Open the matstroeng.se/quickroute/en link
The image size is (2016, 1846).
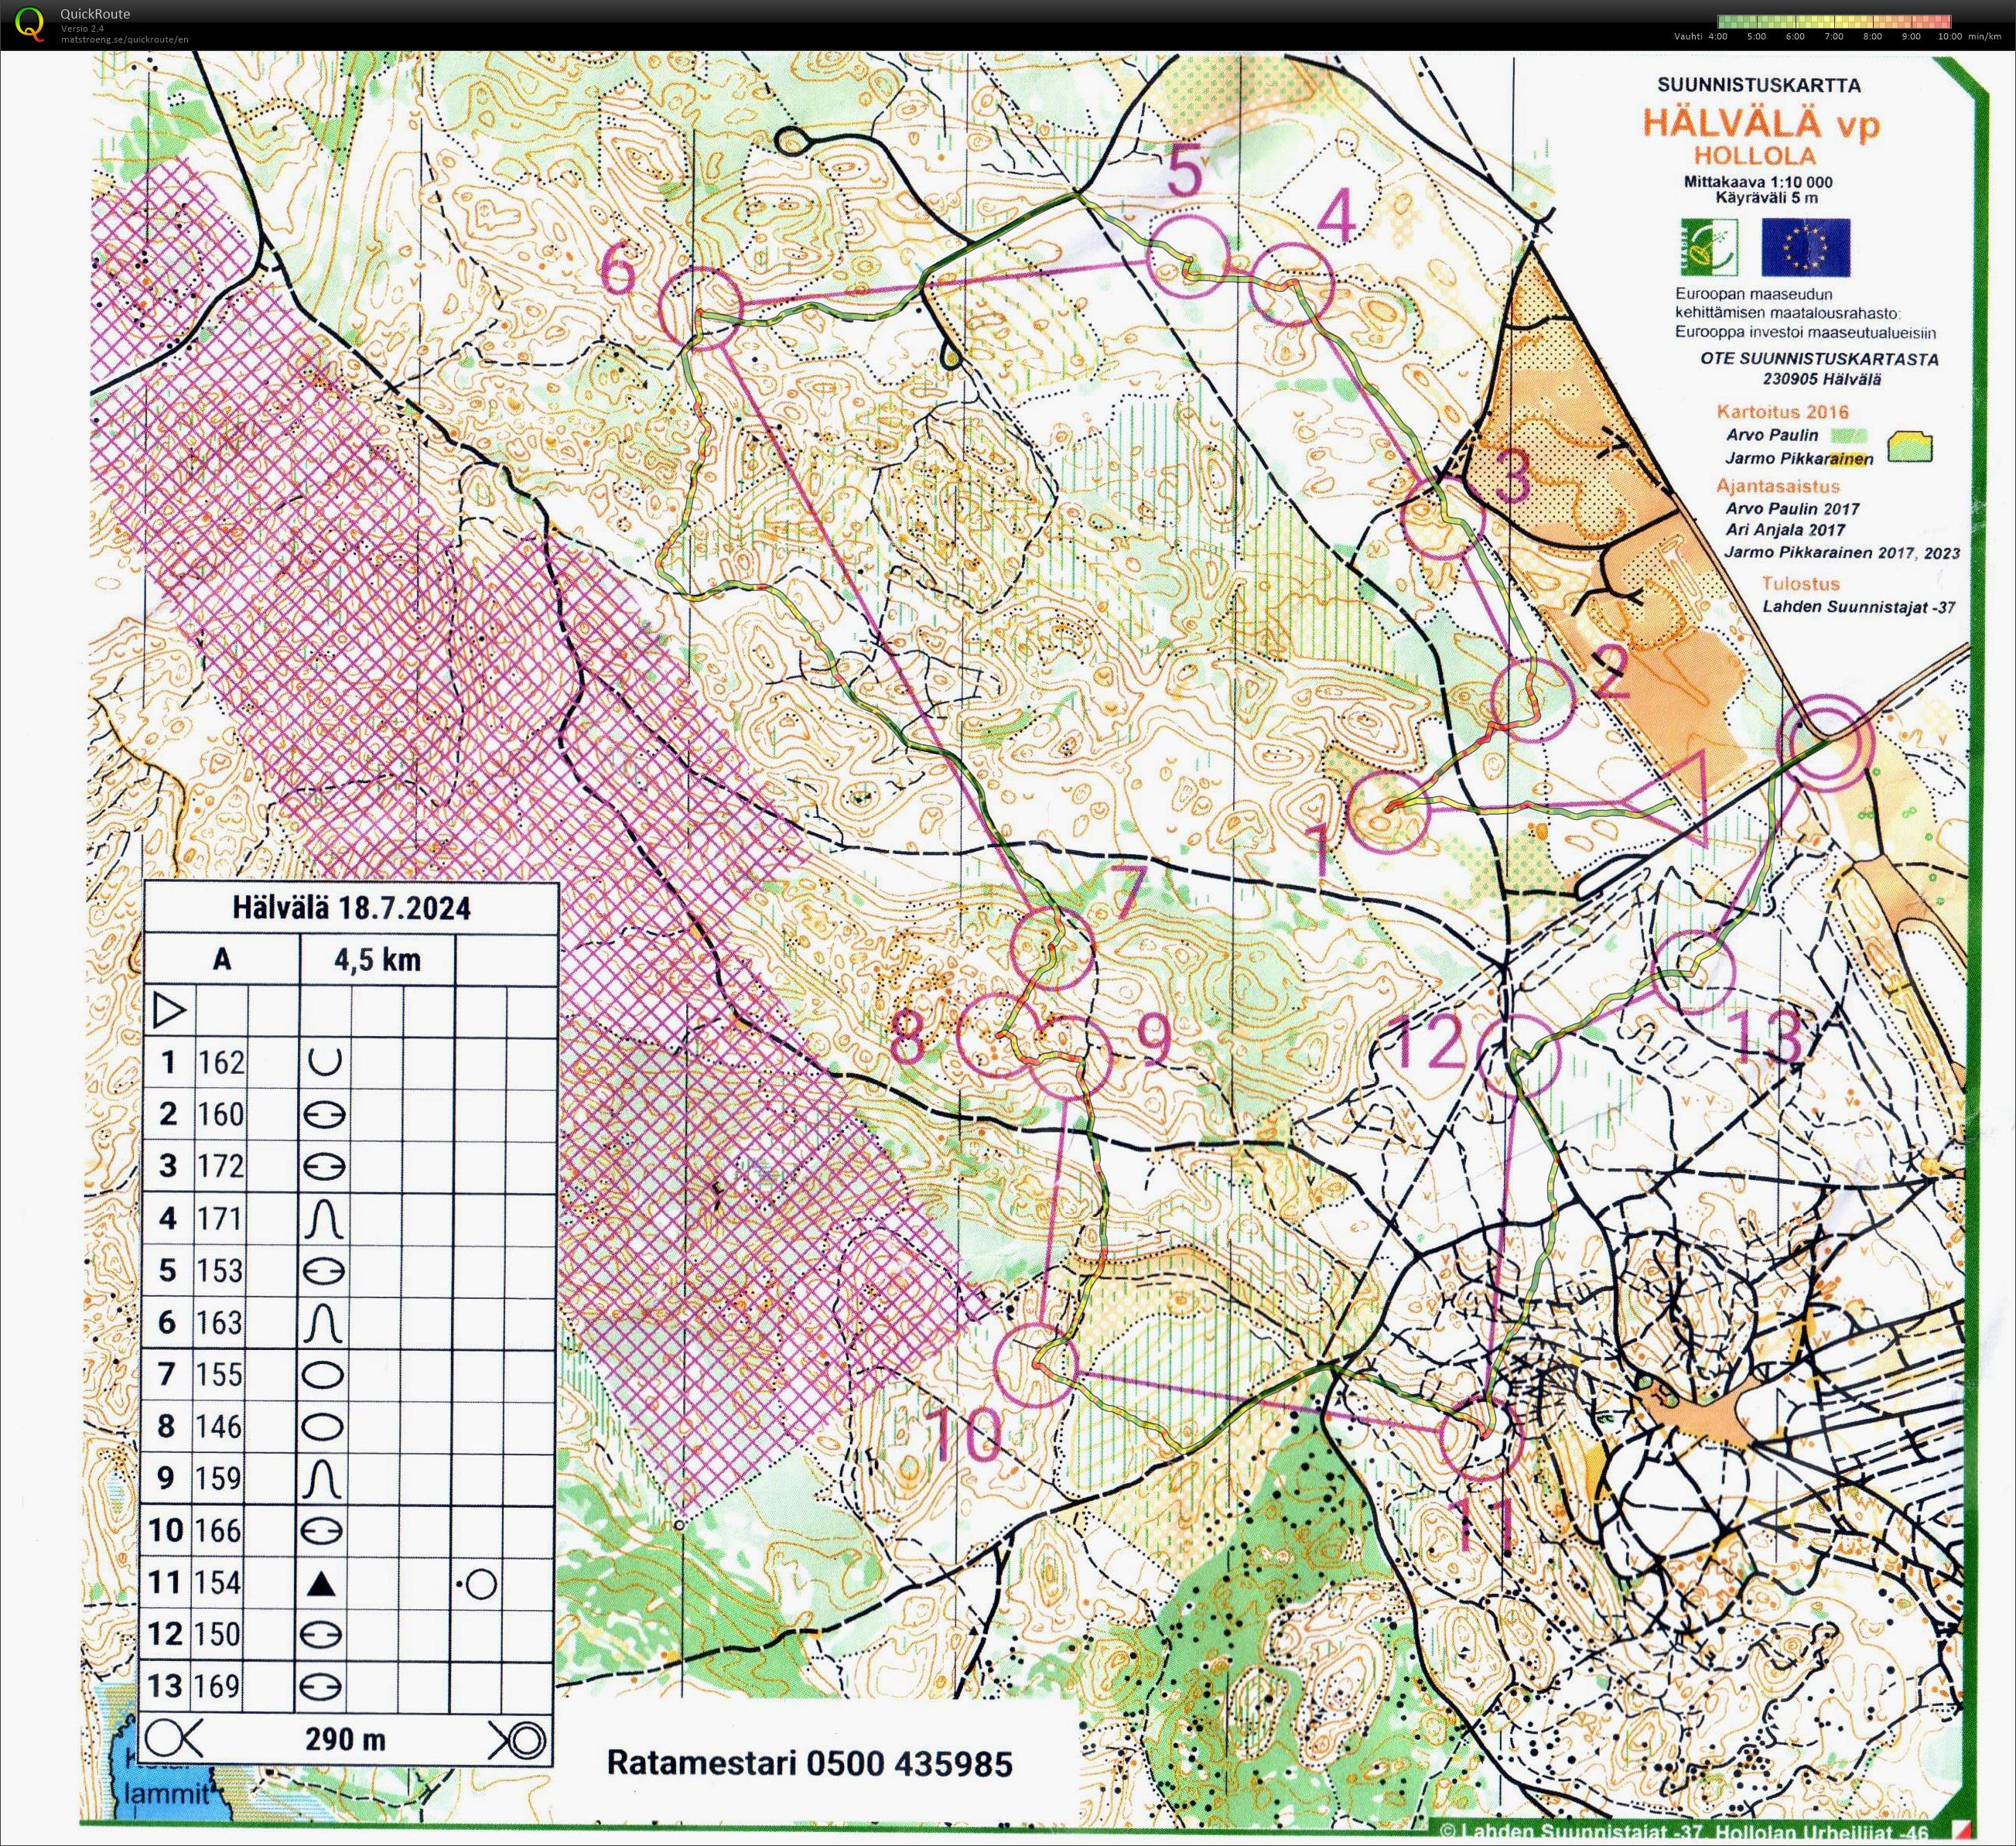tap(125, 40)
